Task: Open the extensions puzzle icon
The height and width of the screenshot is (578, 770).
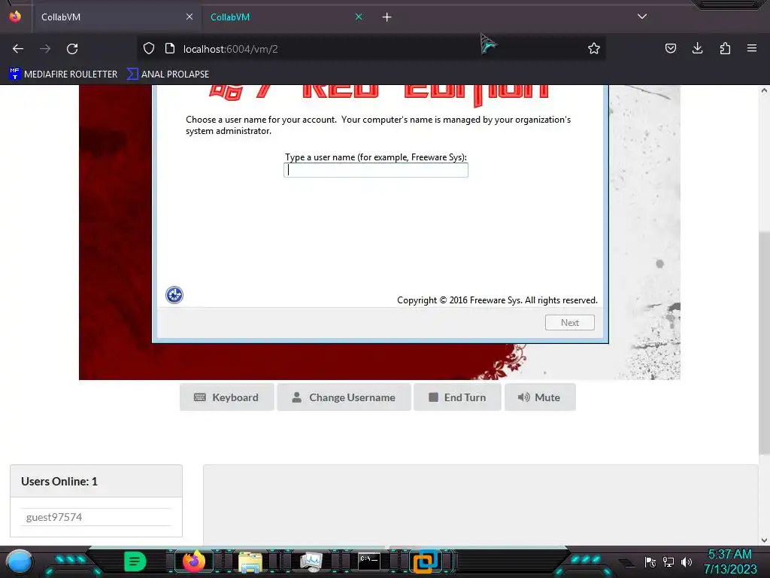Action: pos(725,48)
